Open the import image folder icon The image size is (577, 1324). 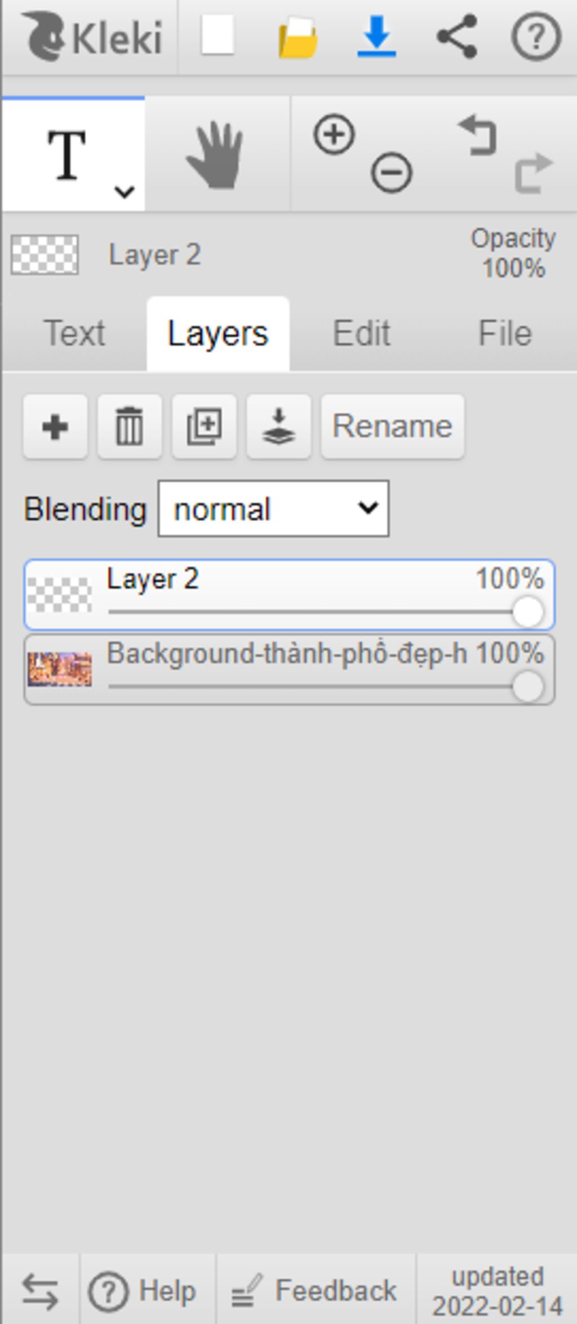coord(298,37)
